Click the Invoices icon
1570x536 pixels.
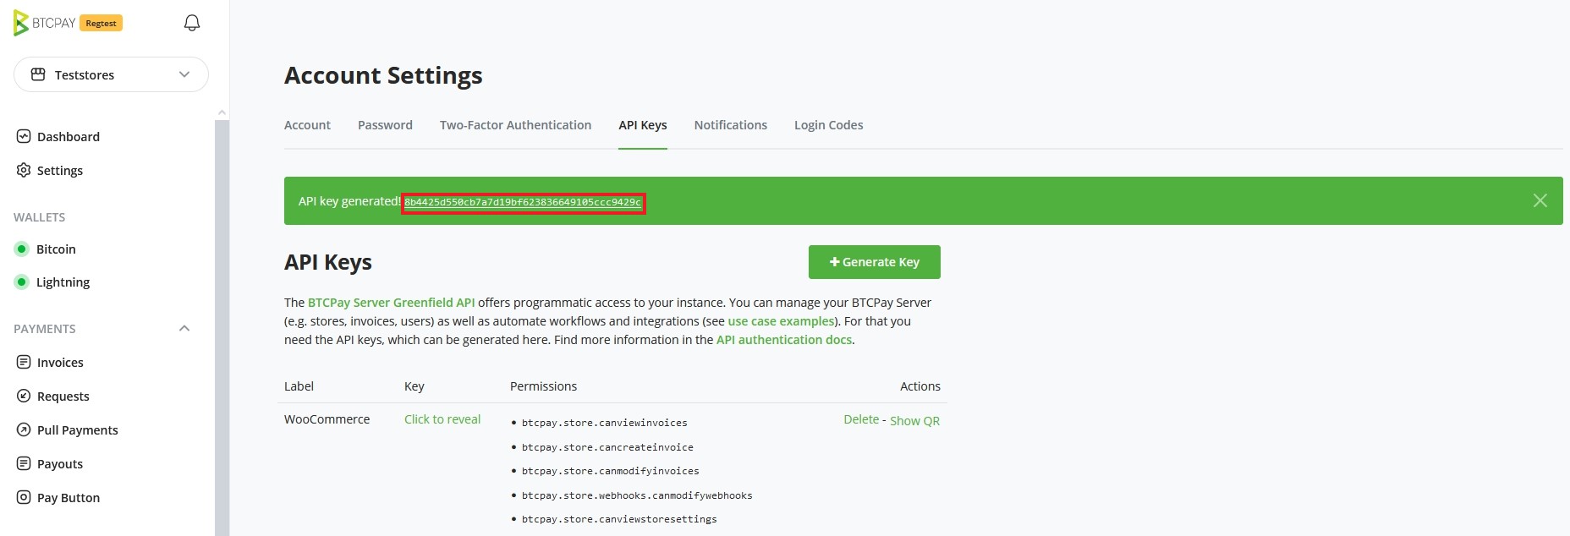(24, 362)
